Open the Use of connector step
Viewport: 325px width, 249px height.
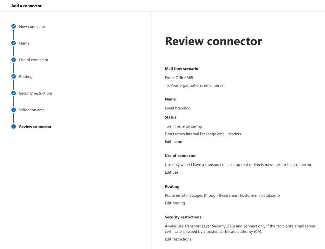[x=34, y=60]
